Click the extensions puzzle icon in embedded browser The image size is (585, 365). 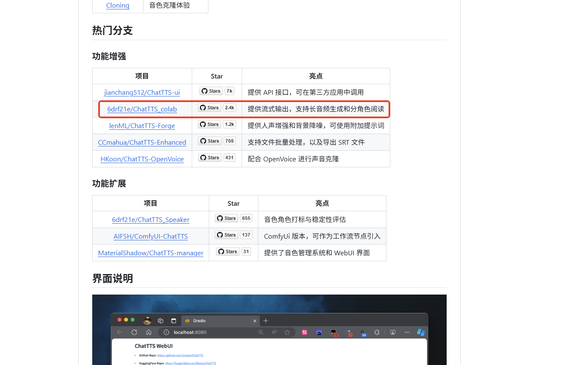tap(377, 332)
